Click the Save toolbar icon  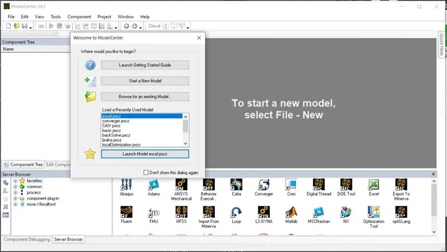(x=25, y=26)
